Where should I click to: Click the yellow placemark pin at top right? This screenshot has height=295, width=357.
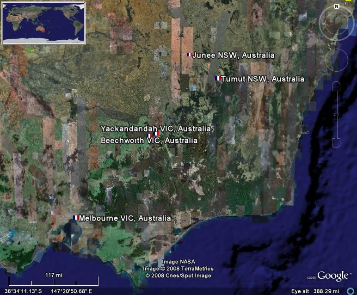click(x=352, y=2)
